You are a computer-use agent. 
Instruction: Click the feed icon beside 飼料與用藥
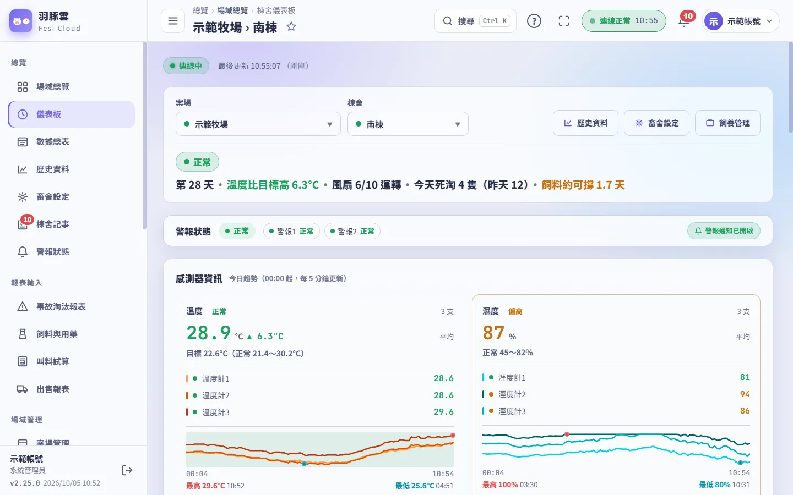pyautogui.click(x=23, y=334)
